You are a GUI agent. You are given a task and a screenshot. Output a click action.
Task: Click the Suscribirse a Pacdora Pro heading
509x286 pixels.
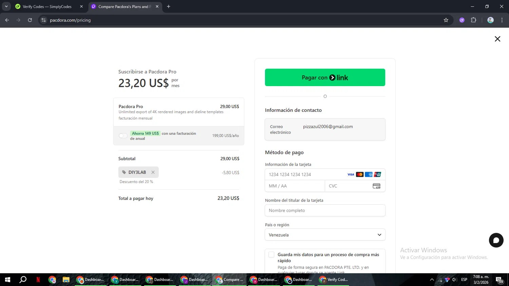(x=147, y=72)
